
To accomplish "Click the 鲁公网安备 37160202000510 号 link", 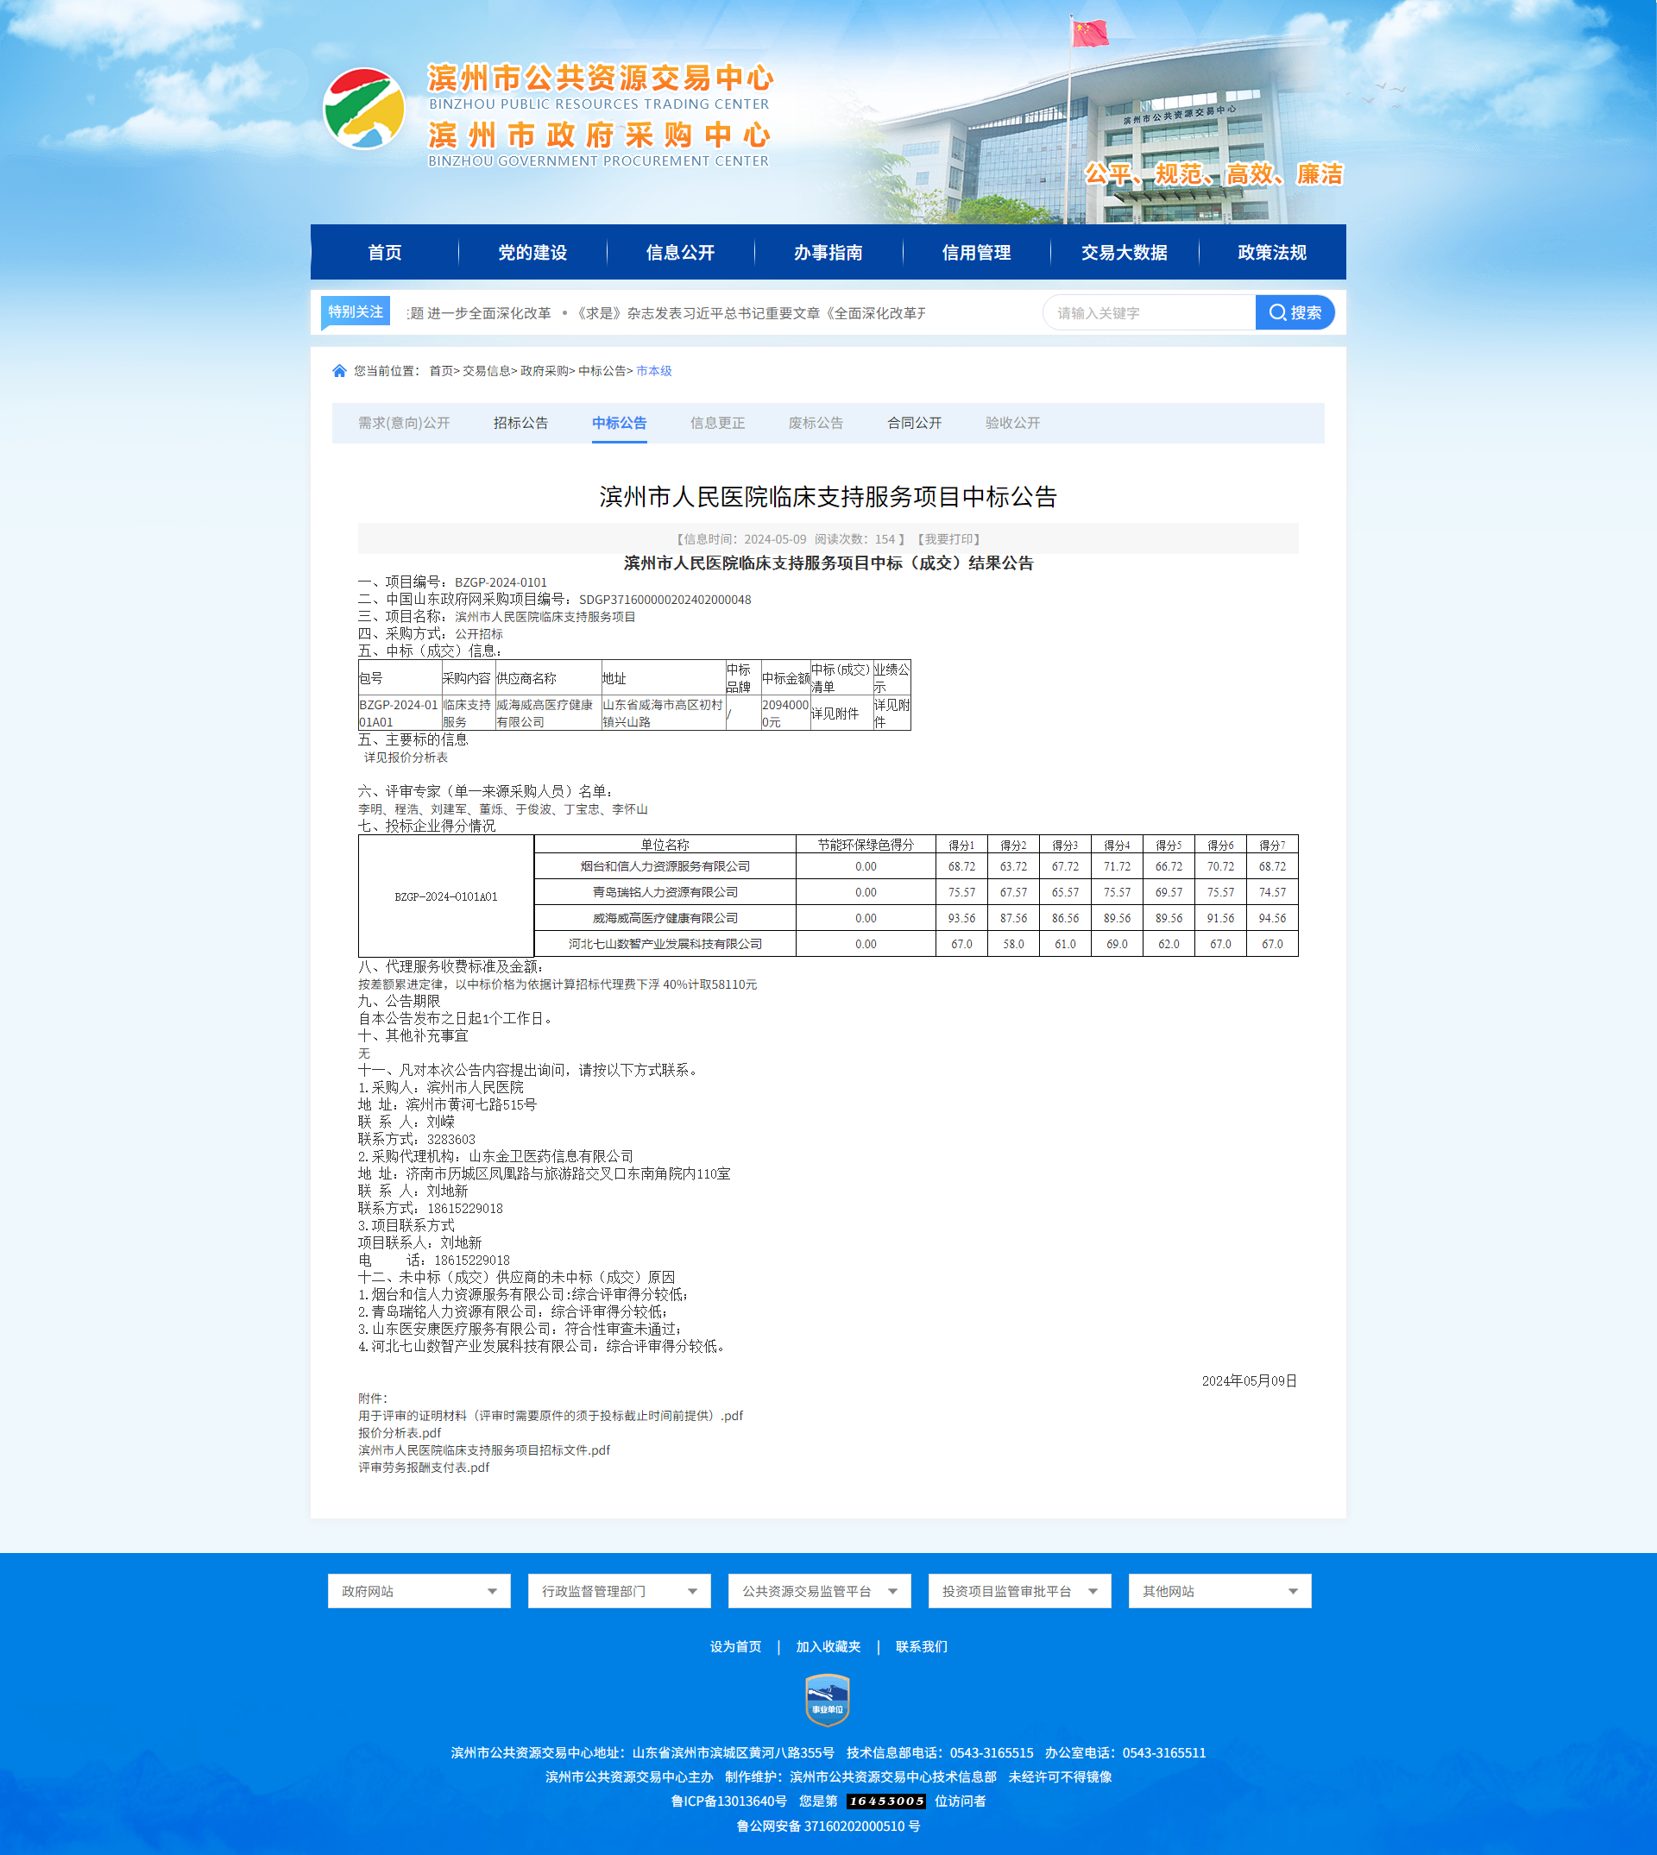I will point(828,1826).
